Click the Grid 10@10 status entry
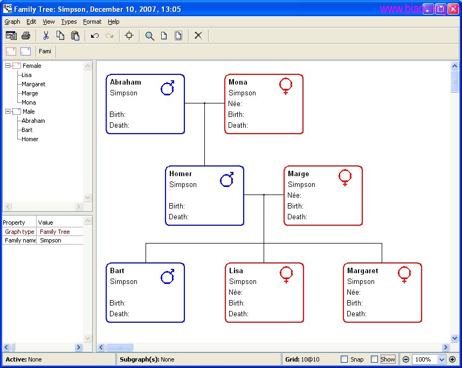Viewport: 462px width, 368px height. pos(302,359)
